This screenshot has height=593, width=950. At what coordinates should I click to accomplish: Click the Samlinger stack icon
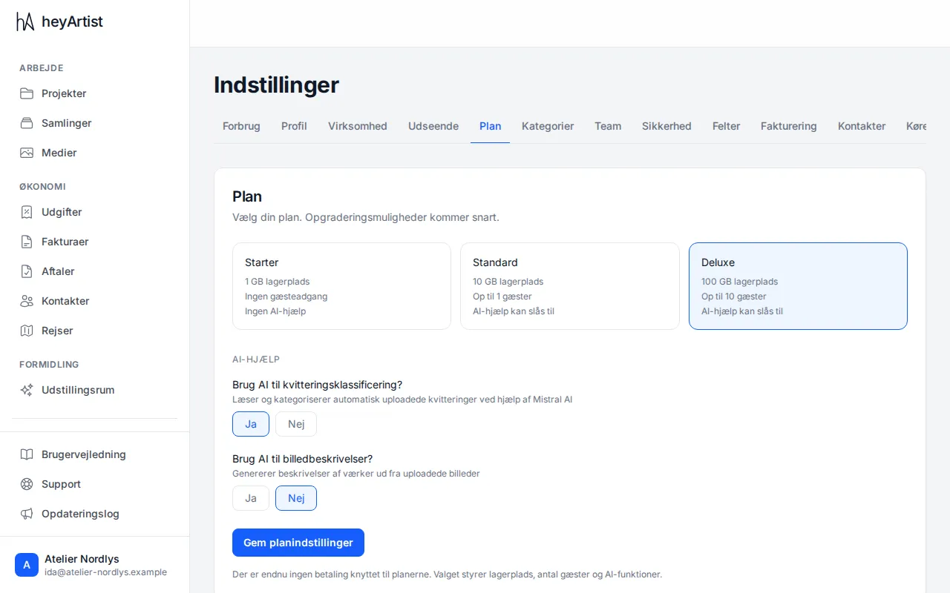point(27,123)
